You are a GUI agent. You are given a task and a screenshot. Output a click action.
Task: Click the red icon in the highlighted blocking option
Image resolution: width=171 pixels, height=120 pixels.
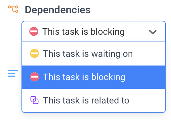click(x=34, y=77)
